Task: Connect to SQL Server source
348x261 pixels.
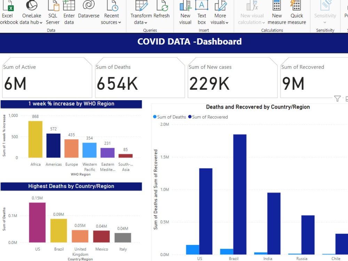Action: click(x=53, y=12)
